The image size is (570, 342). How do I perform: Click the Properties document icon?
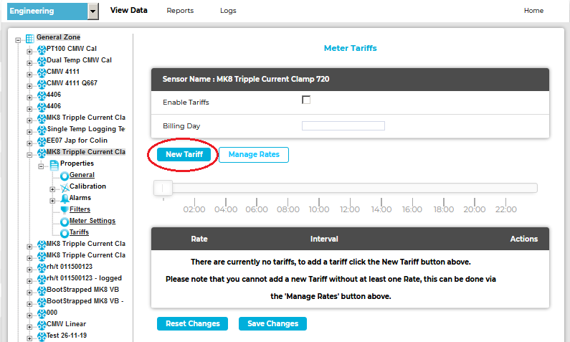[54, 166]
